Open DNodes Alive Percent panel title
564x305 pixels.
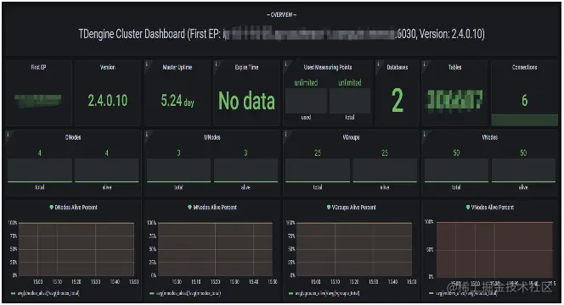pyautogui.click(x=76, y=208)
